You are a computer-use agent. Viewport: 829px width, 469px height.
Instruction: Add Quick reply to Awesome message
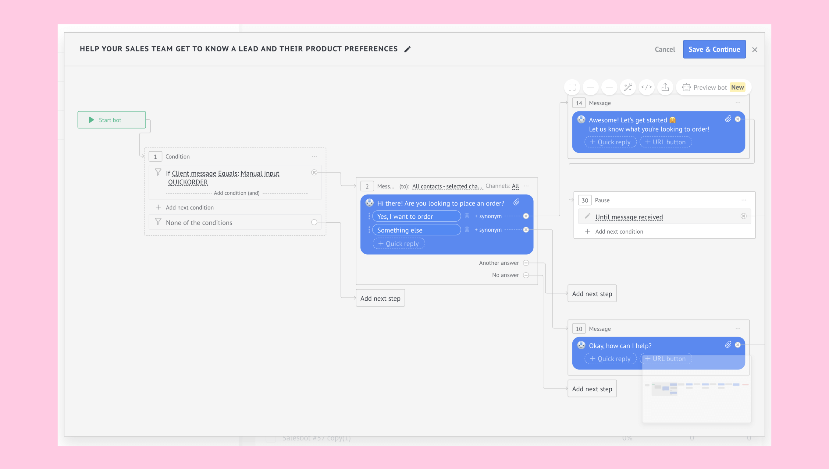pyautogui.click(x=610, y=142)
